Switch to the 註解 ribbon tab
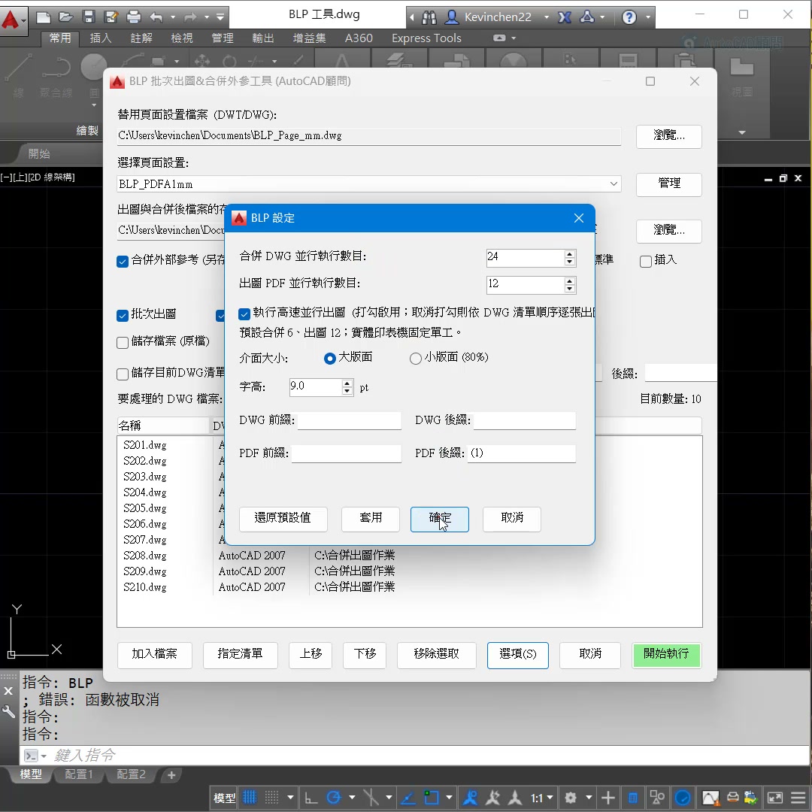This screenshot has height=812, width=812. point(141,38)
